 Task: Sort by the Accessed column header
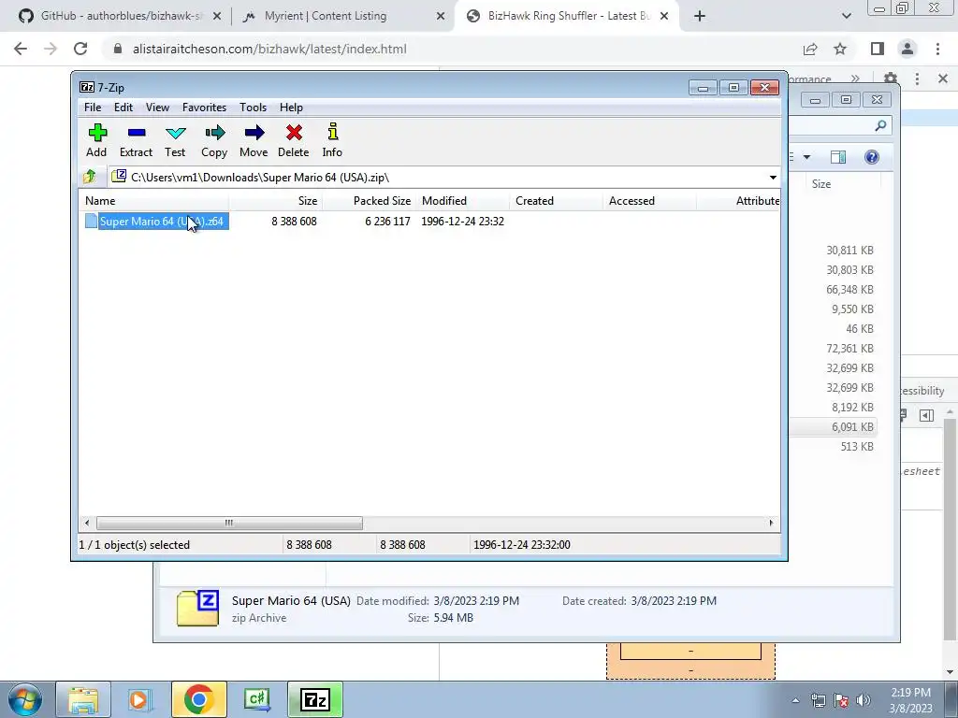[x=649, y=201]
